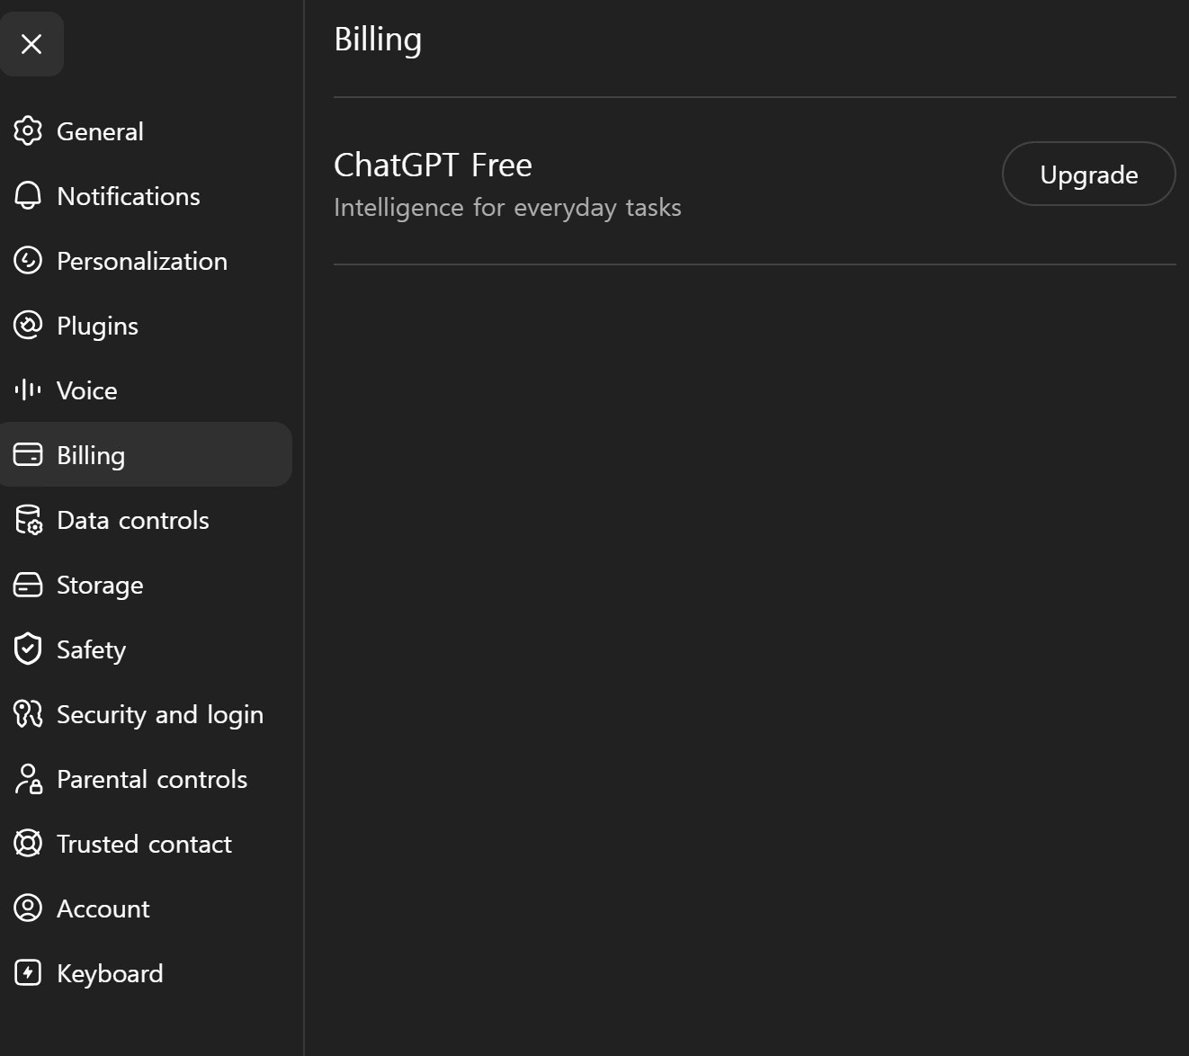Click the Upgrade button
Screen dimensions: 1189x1056
1088,174
